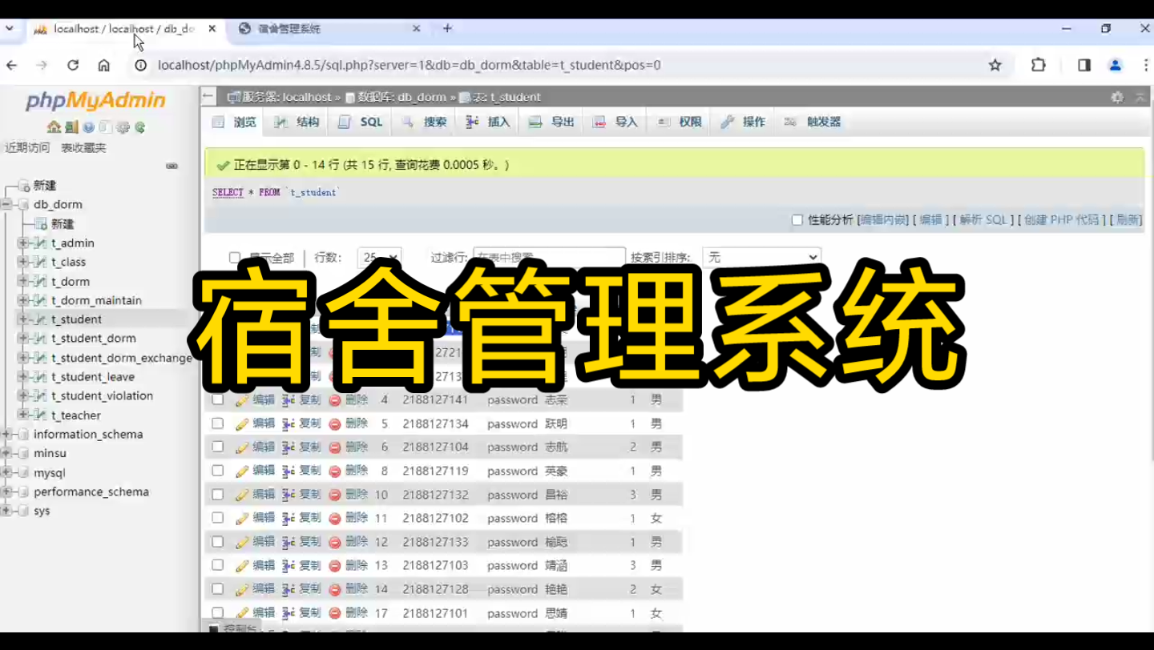This screenshot has width=1154, height=650.
Task: Enable the 显示全部 checkbox
Action: tap(233, 257)
